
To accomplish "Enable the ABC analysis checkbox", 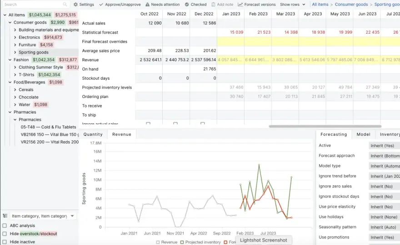I will (x=5, y=225).
